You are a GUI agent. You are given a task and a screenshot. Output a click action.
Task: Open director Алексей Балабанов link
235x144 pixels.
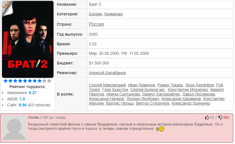[107, 73]
